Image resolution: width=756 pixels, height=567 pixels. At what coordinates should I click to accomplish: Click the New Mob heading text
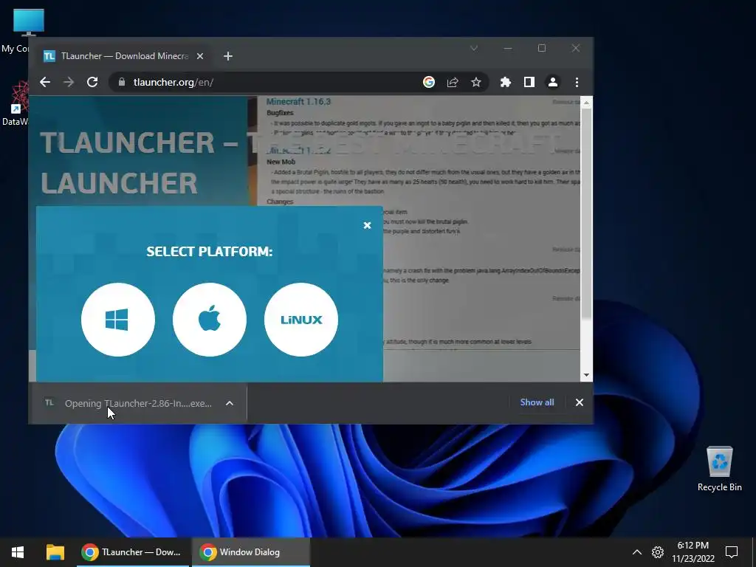pos(281,162)
